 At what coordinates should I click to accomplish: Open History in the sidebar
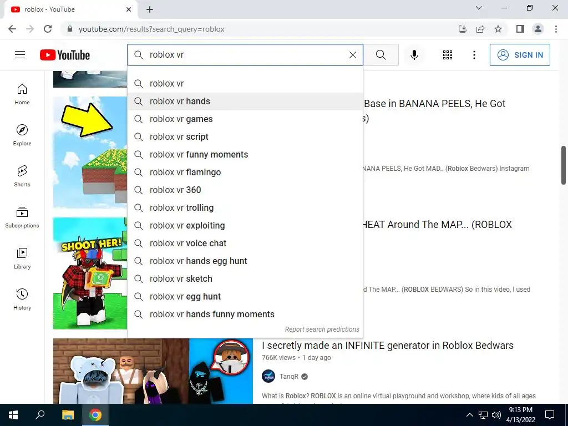click(x=22, y=299)
